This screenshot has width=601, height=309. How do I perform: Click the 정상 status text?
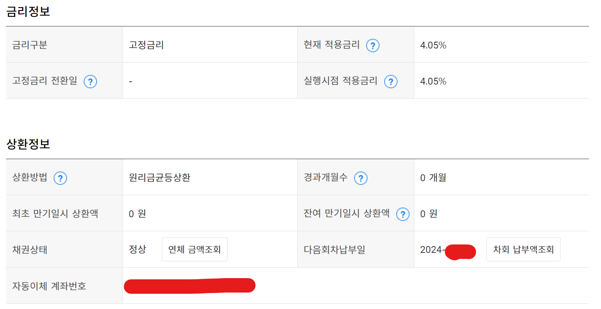[x=137, y=250]
